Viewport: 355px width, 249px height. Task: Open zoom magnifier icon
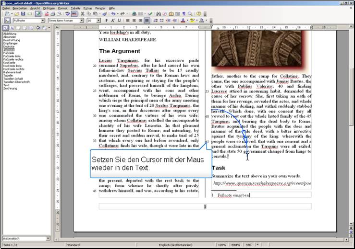[x=190, y=14]
